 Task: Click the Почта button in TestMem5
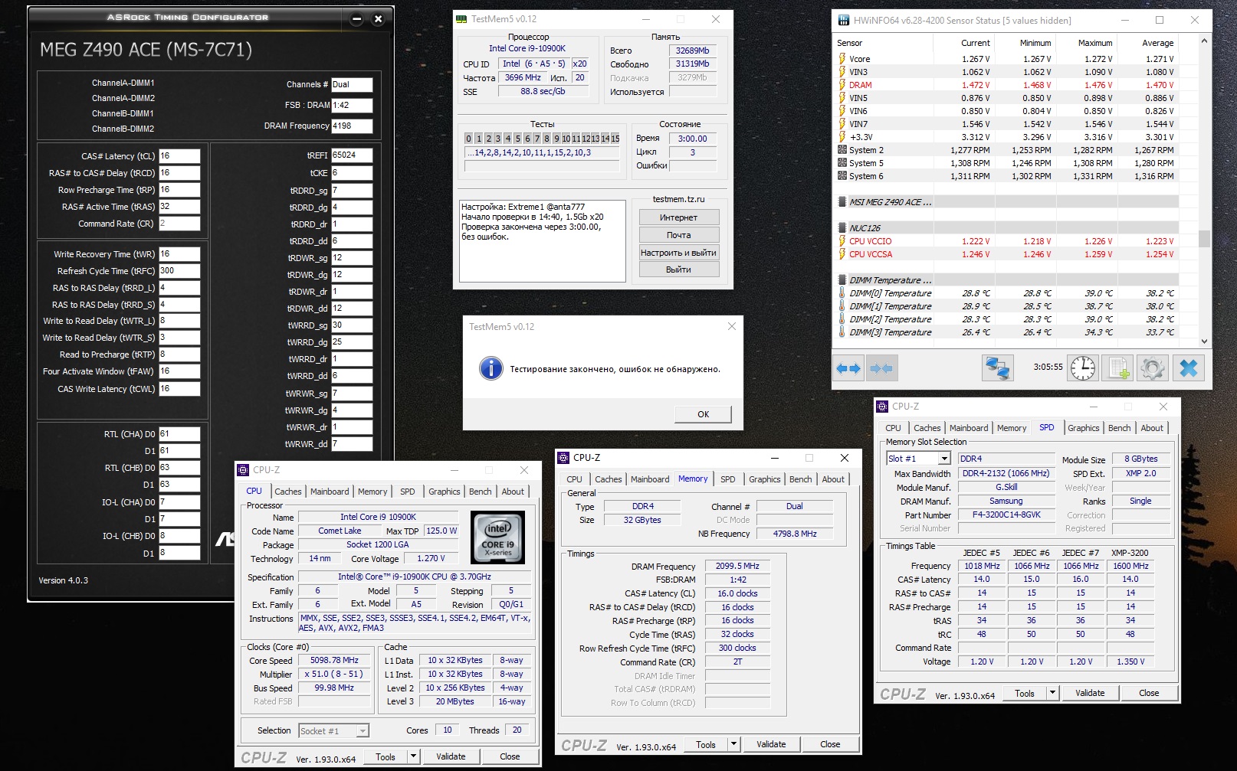(678, 235)
